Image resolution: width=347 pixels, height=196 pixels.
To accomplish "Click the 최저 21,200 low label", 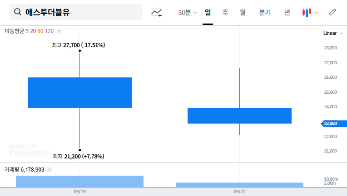I will 78,157.
